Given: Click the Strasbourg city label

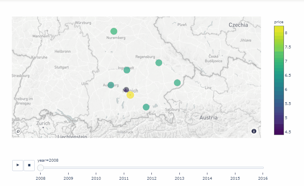Looking at the screenshot, I should coord(21,76).
